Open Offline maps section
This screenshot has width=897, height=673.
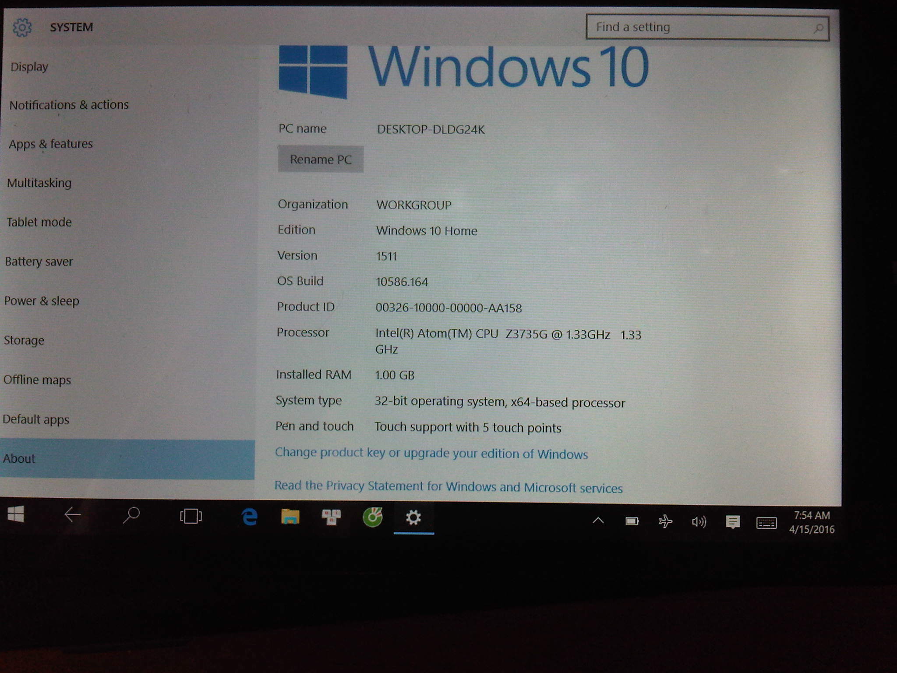click(x=37, y=380)
